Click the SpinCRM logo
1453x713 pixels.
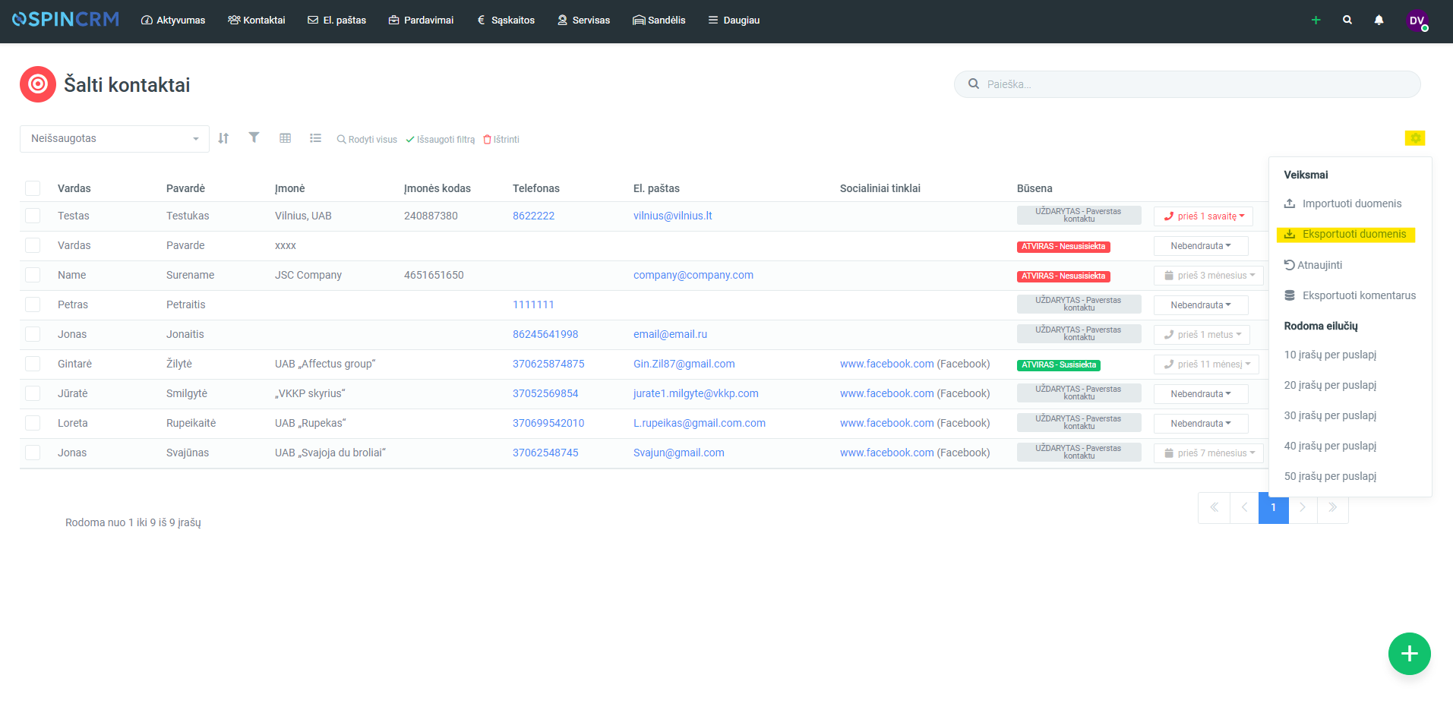click(x=66, y=20)
